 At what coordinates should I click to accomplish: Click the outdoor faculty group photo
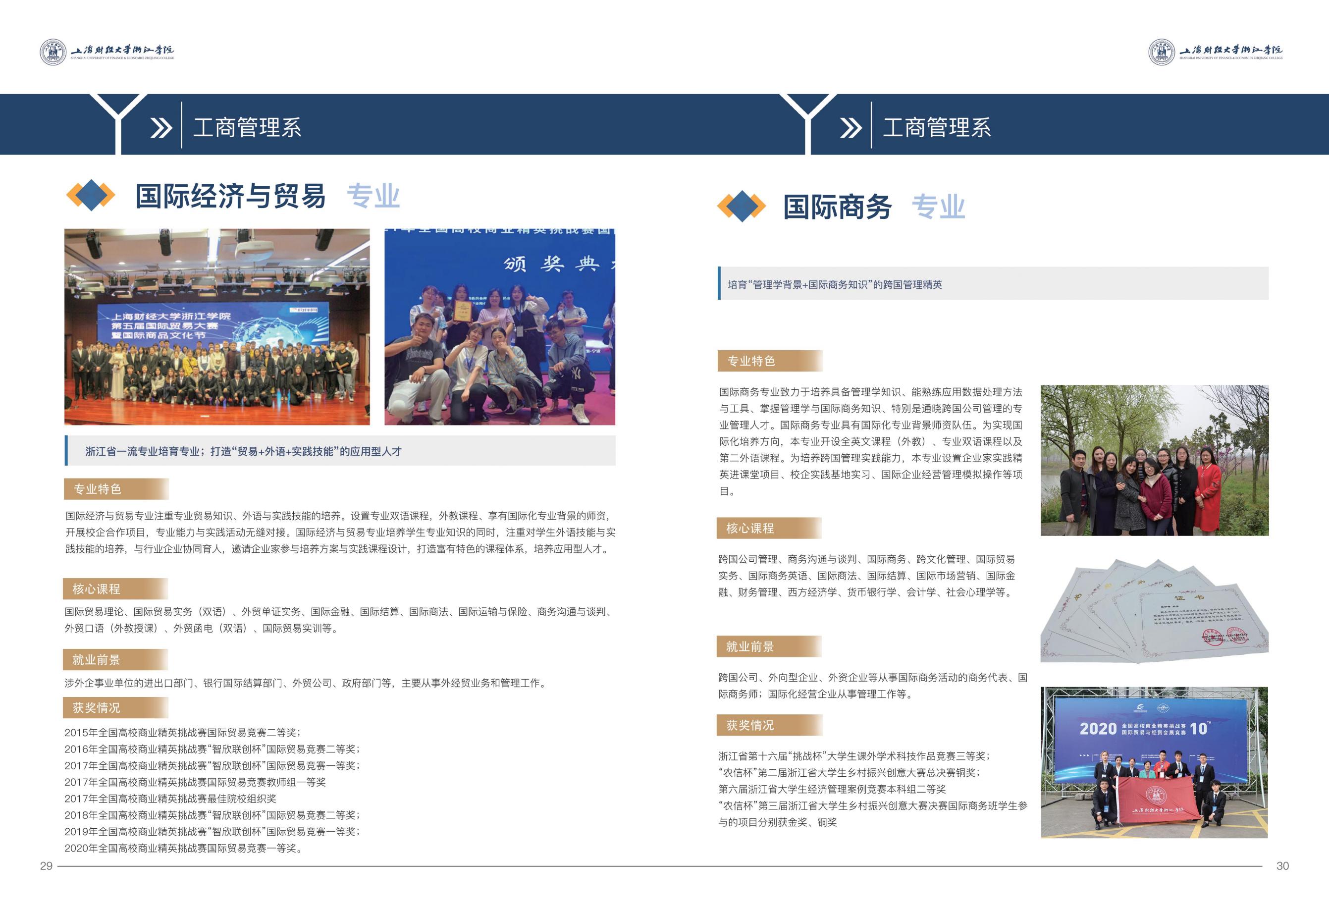click(1154, 460)
